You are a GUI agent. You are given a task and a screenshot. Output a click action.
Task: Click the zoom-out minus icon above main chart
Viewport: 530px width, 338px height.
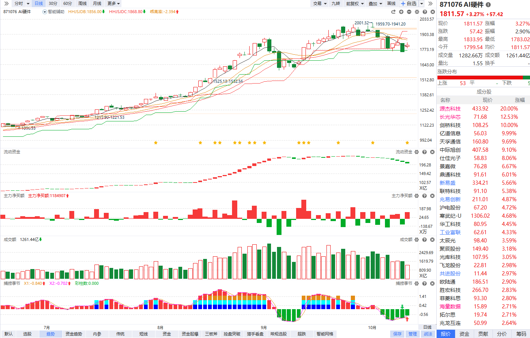409,12
